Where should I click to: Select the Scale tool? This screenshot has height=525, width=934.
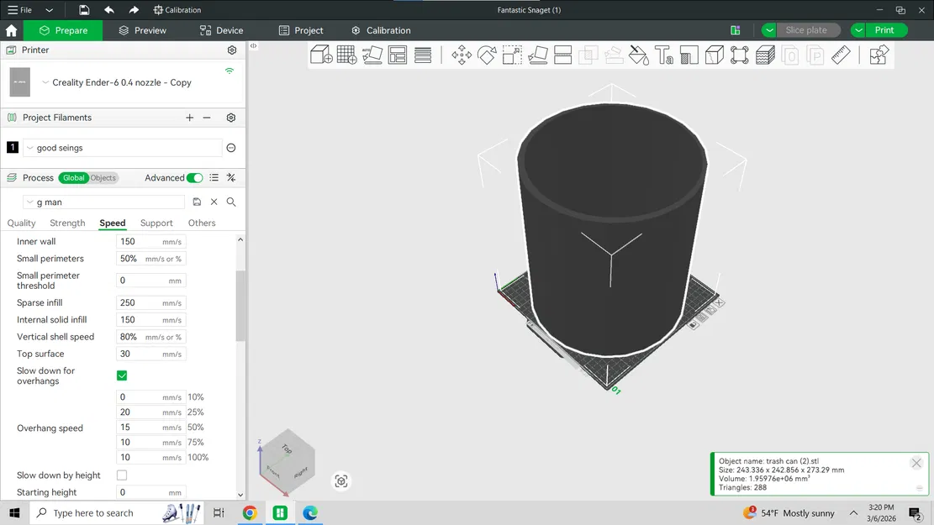click(512, 55)
